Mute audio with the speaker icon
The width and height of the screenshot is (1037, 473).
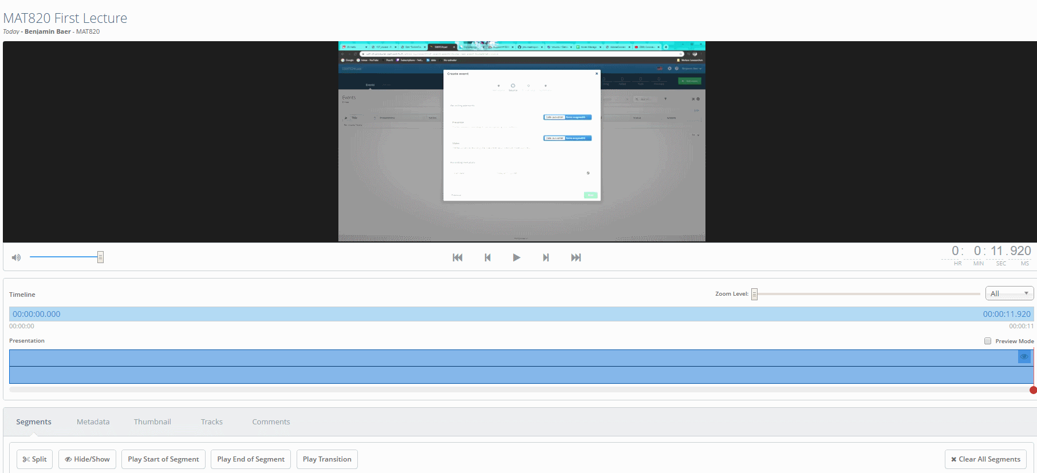[x=17, y=257]
